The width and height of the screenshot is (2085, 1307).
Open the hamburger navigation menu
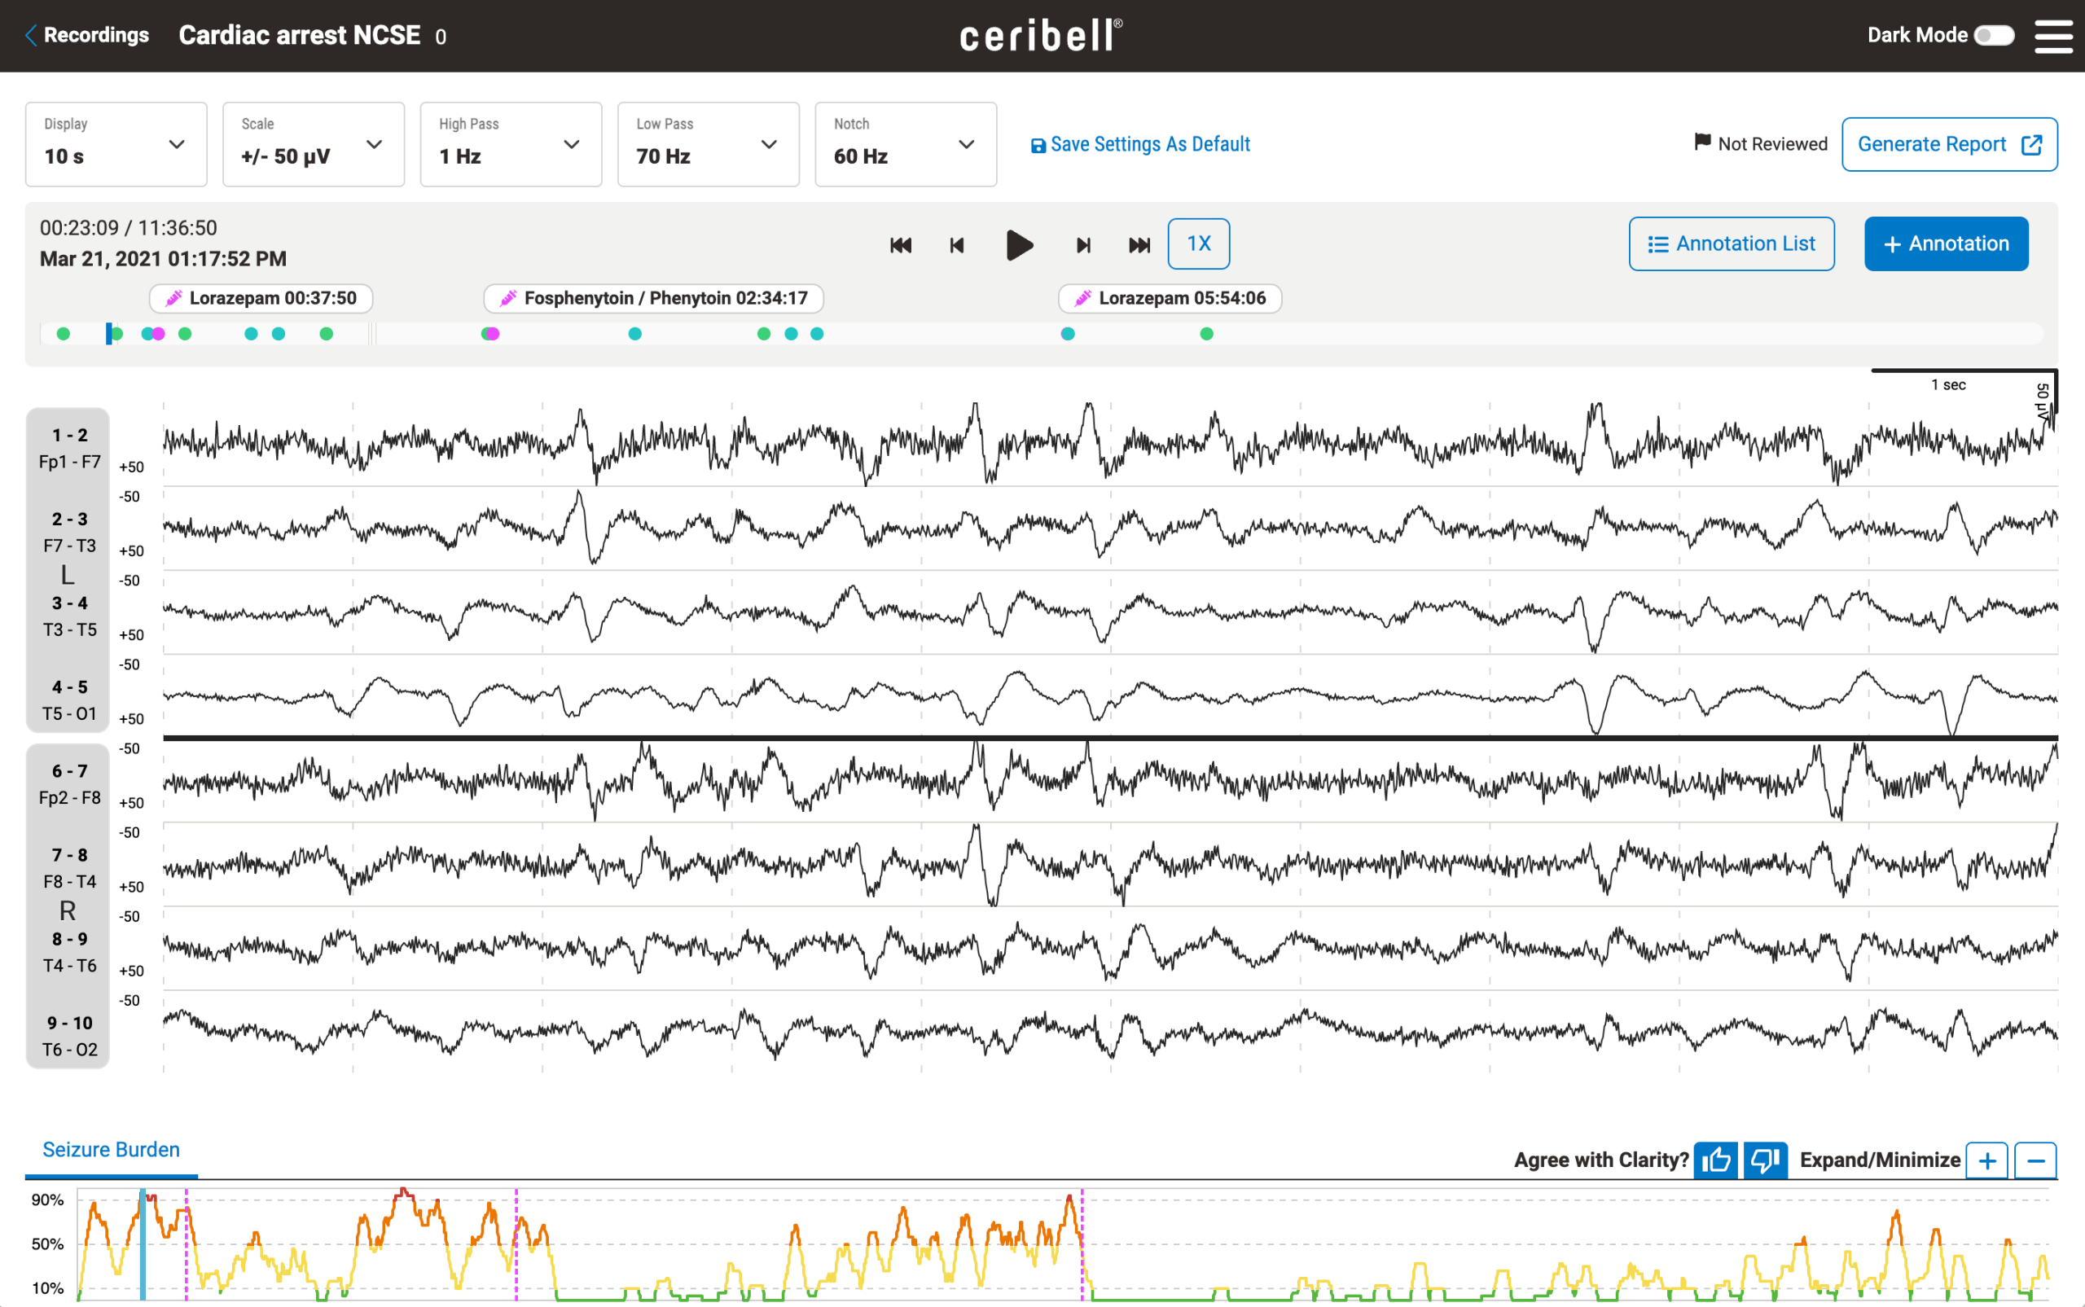click(x=2055, y=36)
